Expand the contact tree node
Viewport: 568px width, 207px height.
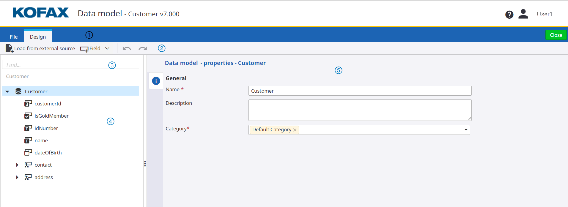pos(17,165)
